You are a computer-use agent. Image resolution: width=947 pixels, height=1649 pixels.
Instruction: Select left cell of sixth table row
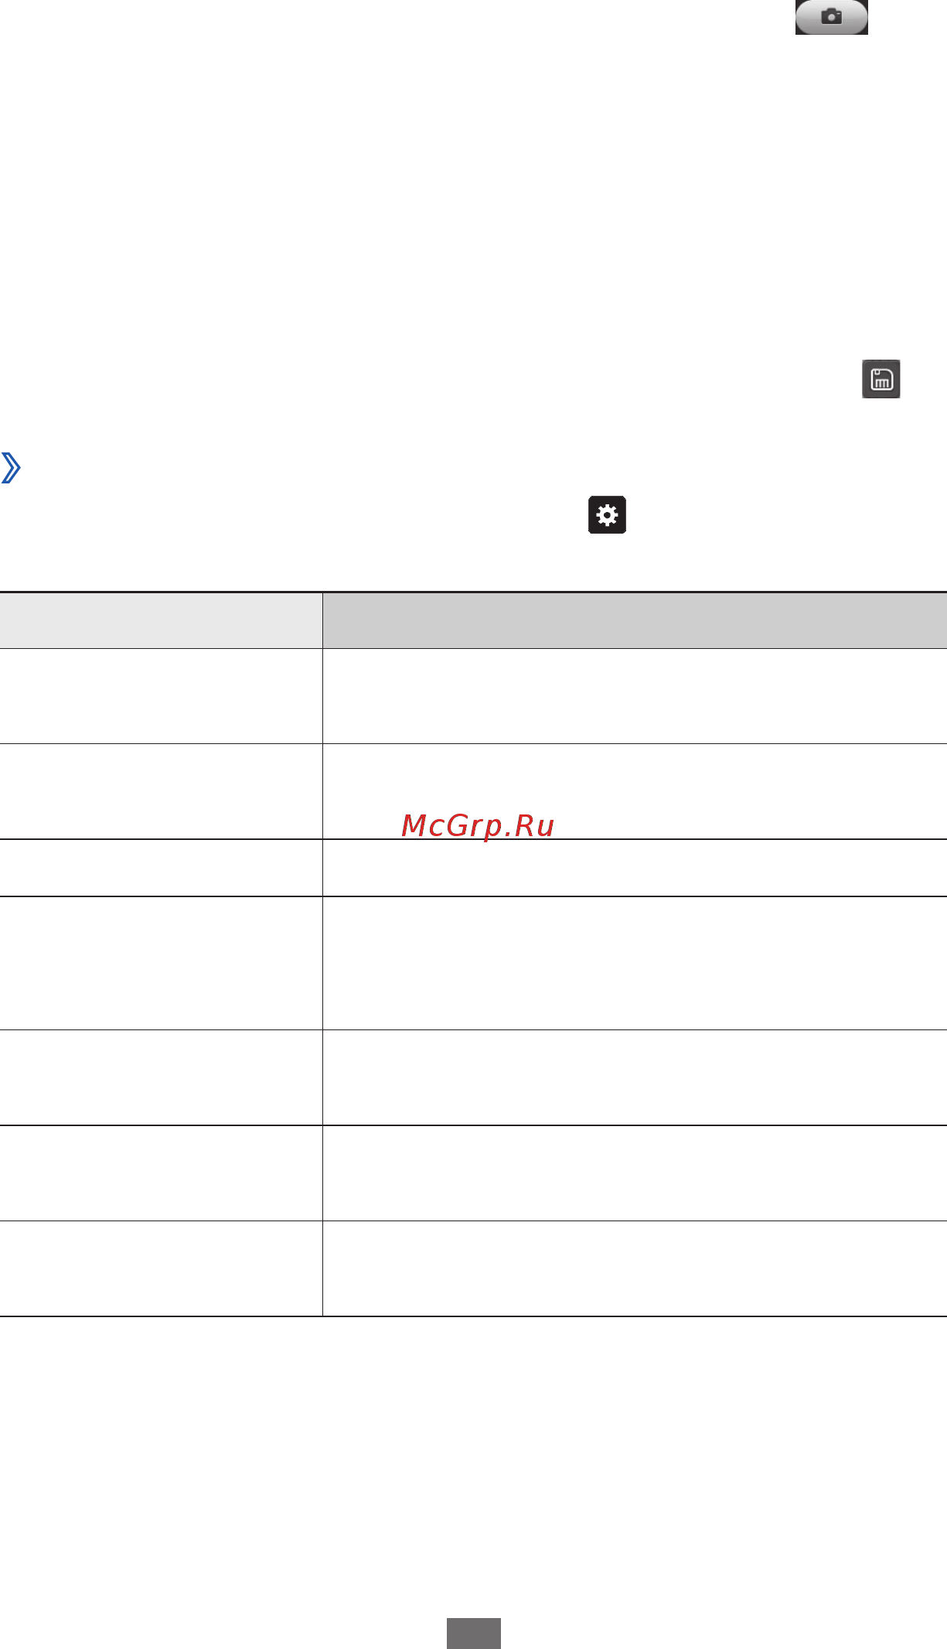(161, 1173)
